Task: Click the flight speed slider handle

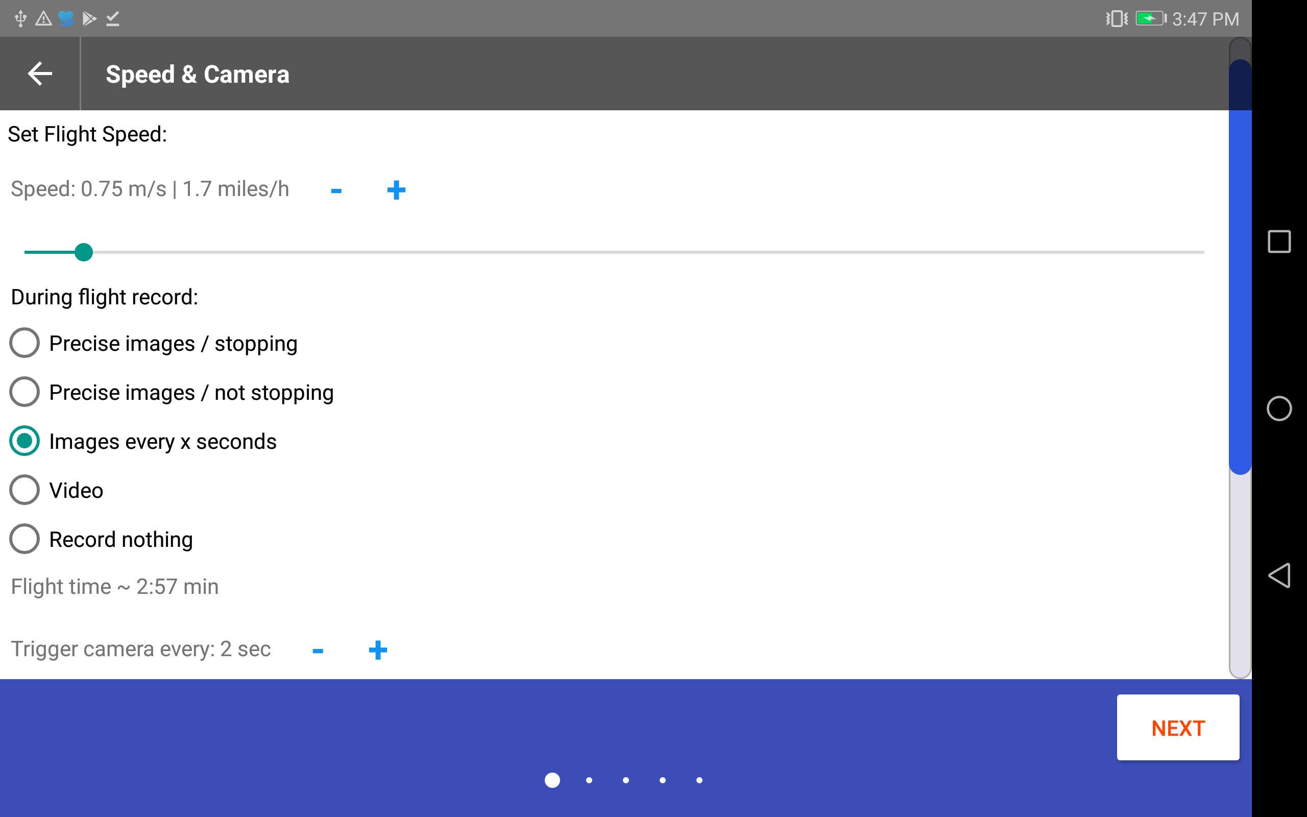Action: pyautogui.click(x=84, y=252)
